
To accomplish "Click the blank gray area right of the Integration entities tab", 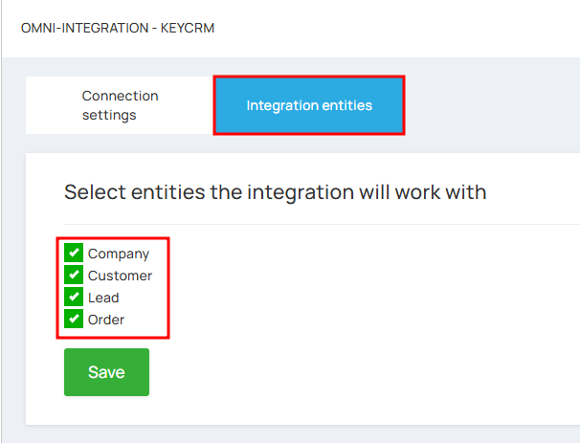I will click(x=492, y=105).
